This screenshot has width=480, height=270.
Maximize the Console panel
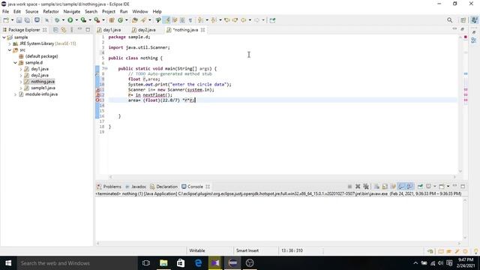pyautogui.click(x=463, y=186)
